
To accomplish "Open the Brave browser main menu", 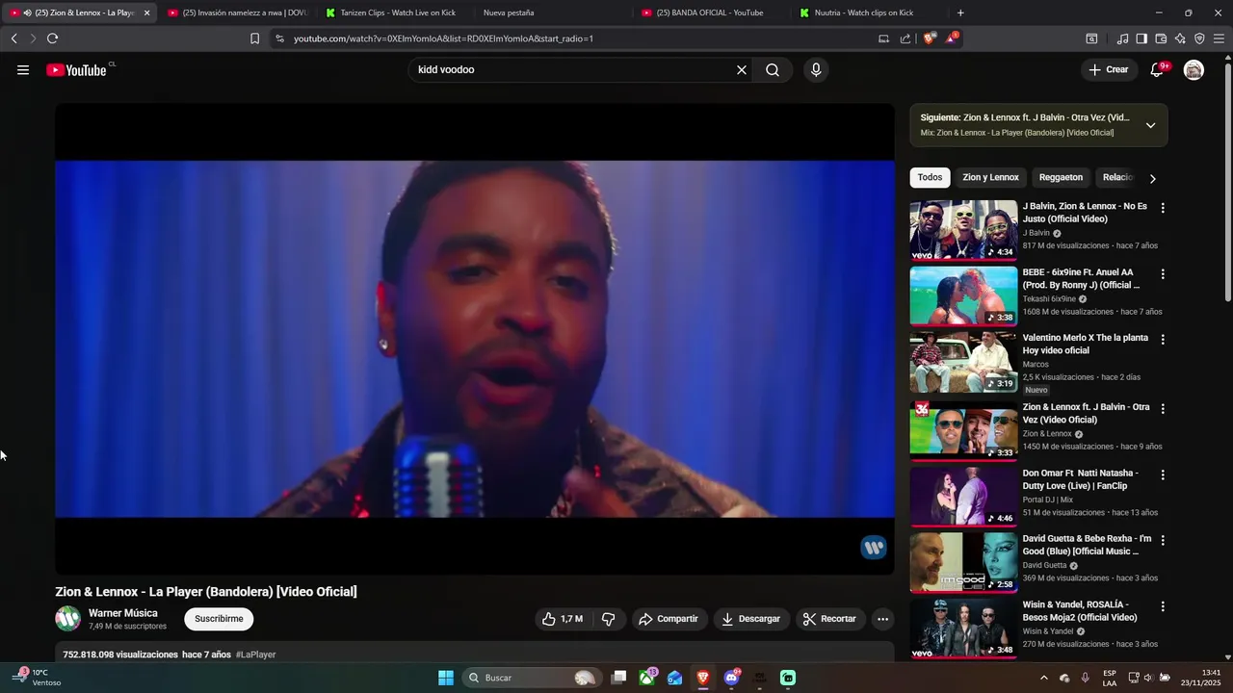I will tap(1219, 38).
